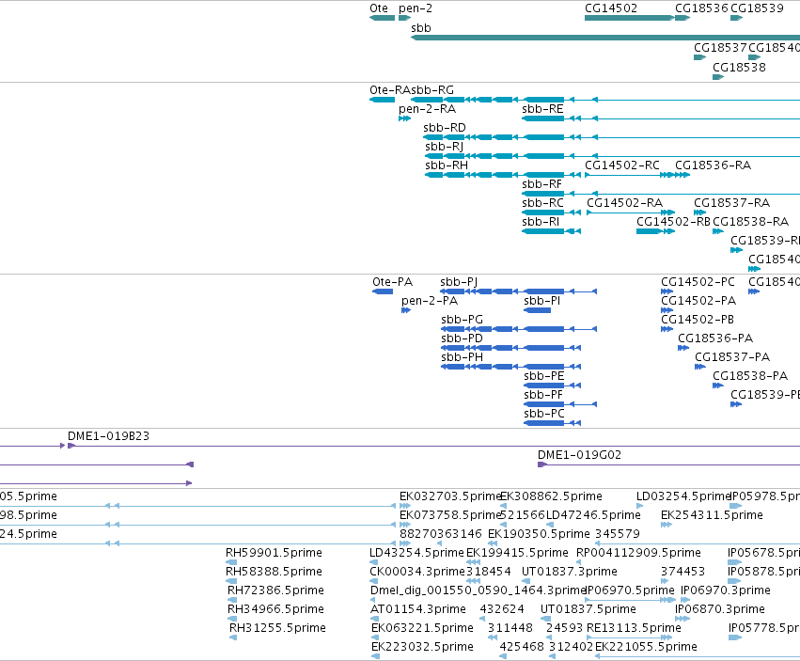
Task: Click EST IP06970.5prime
Action: pos(632,600)
